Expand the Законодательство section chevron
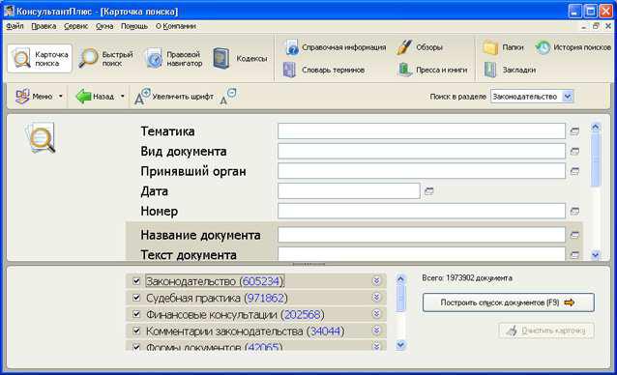 click(376, 280)
